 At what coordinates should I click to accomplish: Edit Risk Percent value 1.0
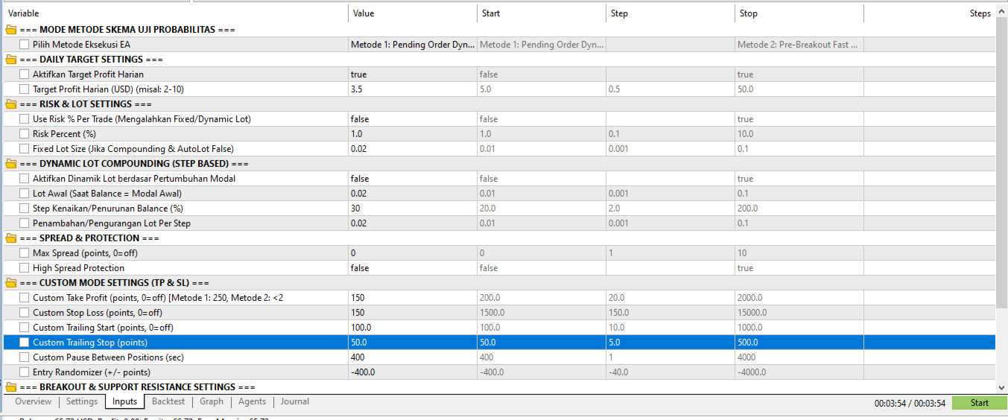tap(413, 134)
